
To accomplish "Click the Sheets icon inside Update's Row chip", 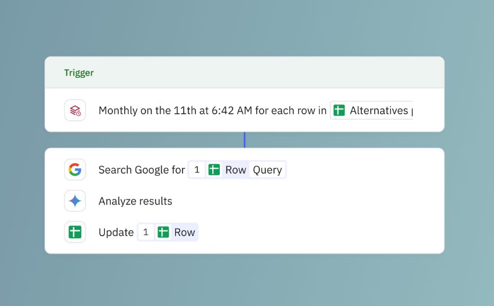I will pyautogui.click(x=163, y=232).
